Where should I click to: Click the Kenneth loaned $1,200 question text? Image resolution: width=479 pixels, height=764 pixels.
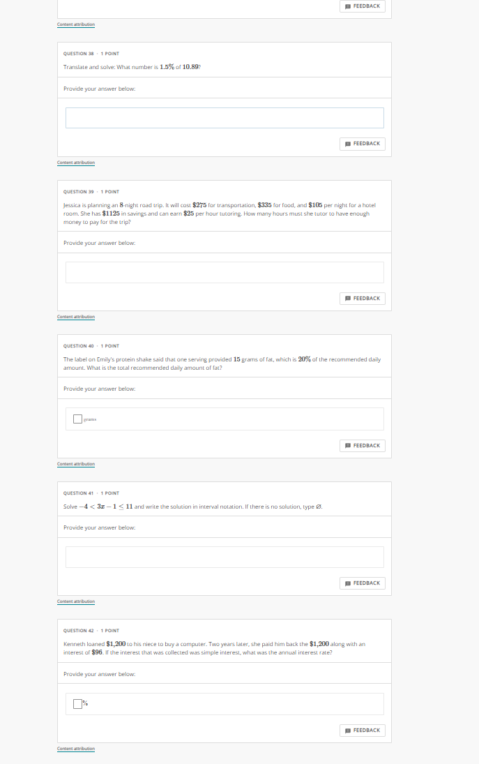214,648
